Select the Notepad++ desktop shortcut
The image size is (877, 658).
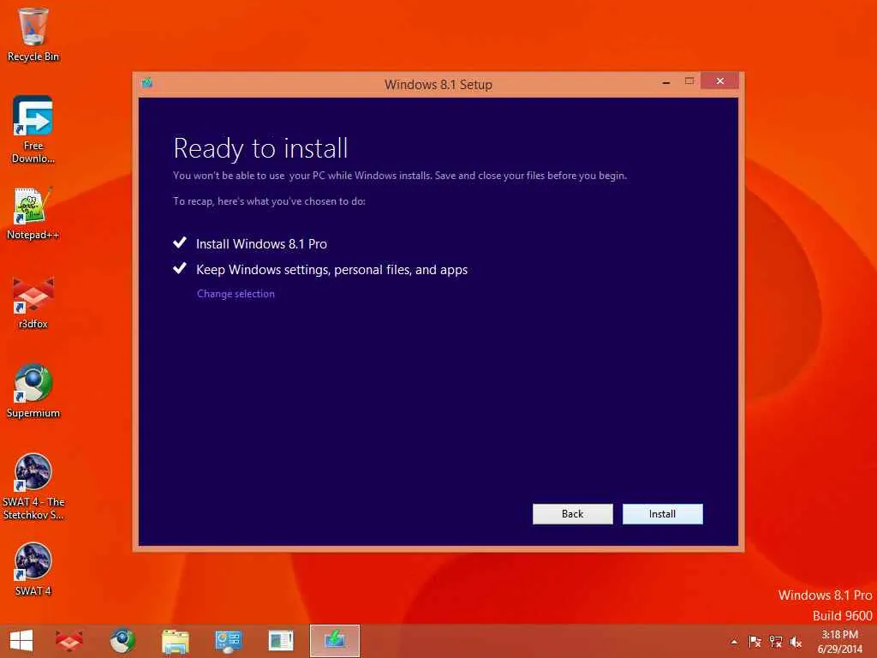(x=33, y=213)
